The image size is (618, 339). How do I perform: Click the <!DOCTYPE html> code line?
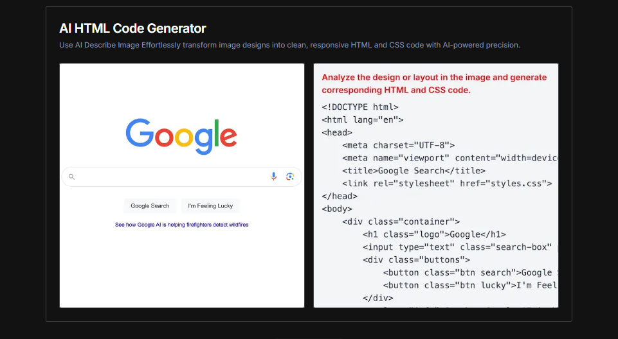tap(360, 107)
